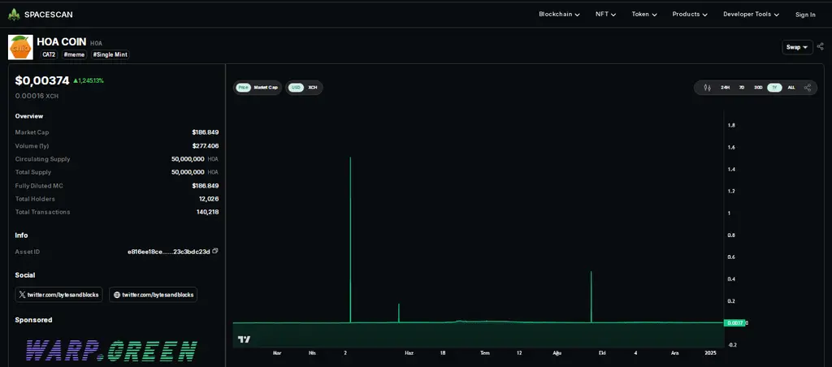
Task: Set chart range to 1Y
Action: pos(774,88)
